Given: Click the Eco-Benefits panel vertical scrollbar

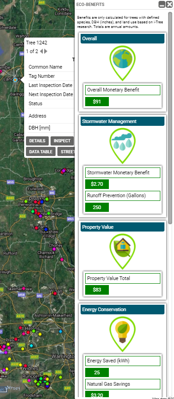Looking at the screenshot, I should point(170,119).
